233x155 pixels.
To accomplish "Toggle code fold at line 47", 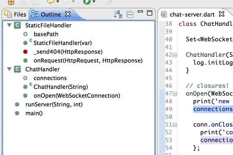I will click(x=175, y=94).
